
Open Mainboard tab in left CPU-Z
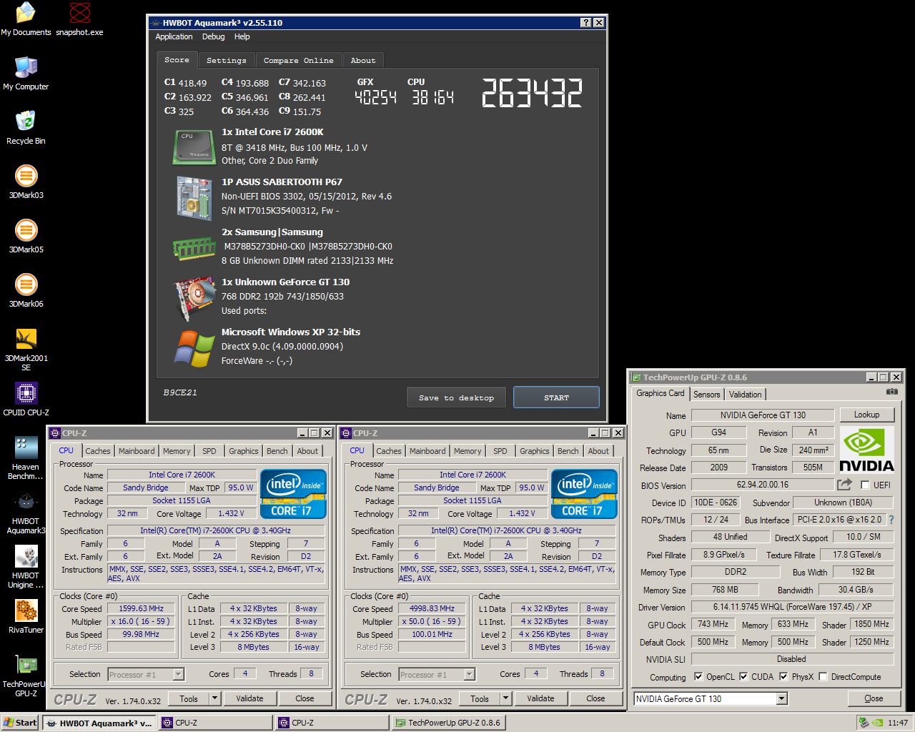coord(137,451)
